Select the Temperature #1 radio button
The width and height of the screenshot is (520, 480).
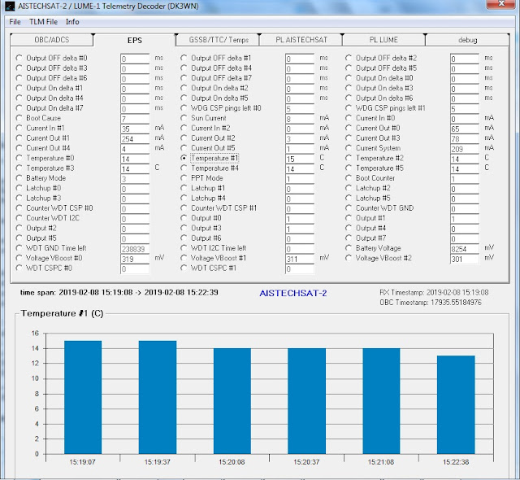tap(184, 158)
